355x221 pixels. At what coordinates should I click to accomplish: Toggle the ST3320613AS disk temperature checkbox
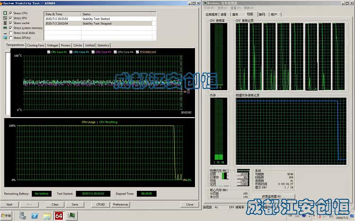point(137,52)
